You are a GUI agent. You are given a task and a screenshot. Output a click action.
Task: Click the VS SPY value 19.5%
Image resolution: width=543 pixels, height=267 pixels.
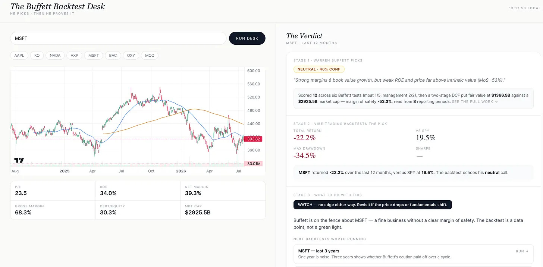(x=426, y=138)
